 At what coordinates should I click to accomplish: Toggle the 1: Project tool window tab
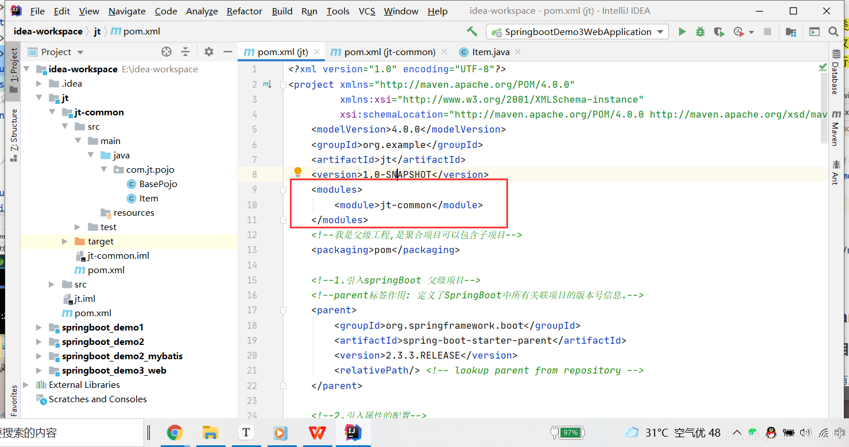(x=14, y=71)
